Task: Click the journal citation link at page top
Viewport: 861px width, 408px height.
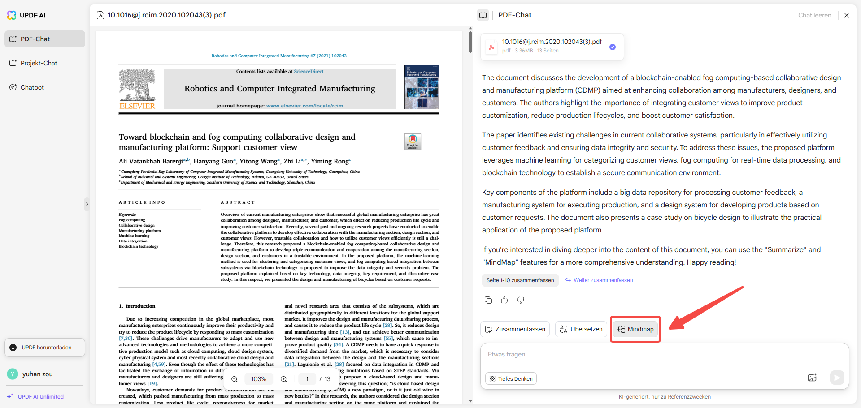Action: click(x=279, y=56)
